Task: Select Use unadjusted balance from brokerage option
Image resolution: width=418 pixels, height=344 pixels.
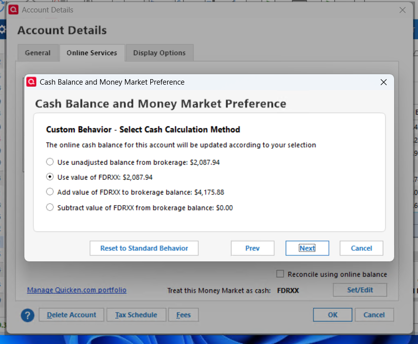Action: pos(50,162)
